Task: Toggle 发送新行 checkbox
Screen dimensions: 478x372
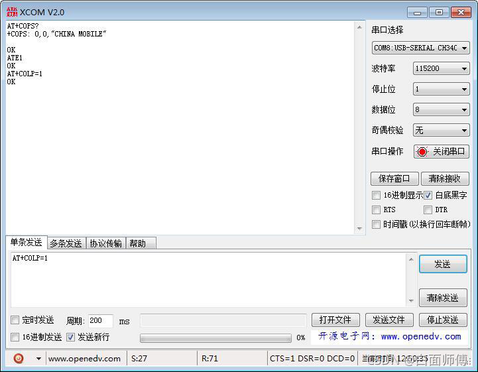Action: [70, 337]
